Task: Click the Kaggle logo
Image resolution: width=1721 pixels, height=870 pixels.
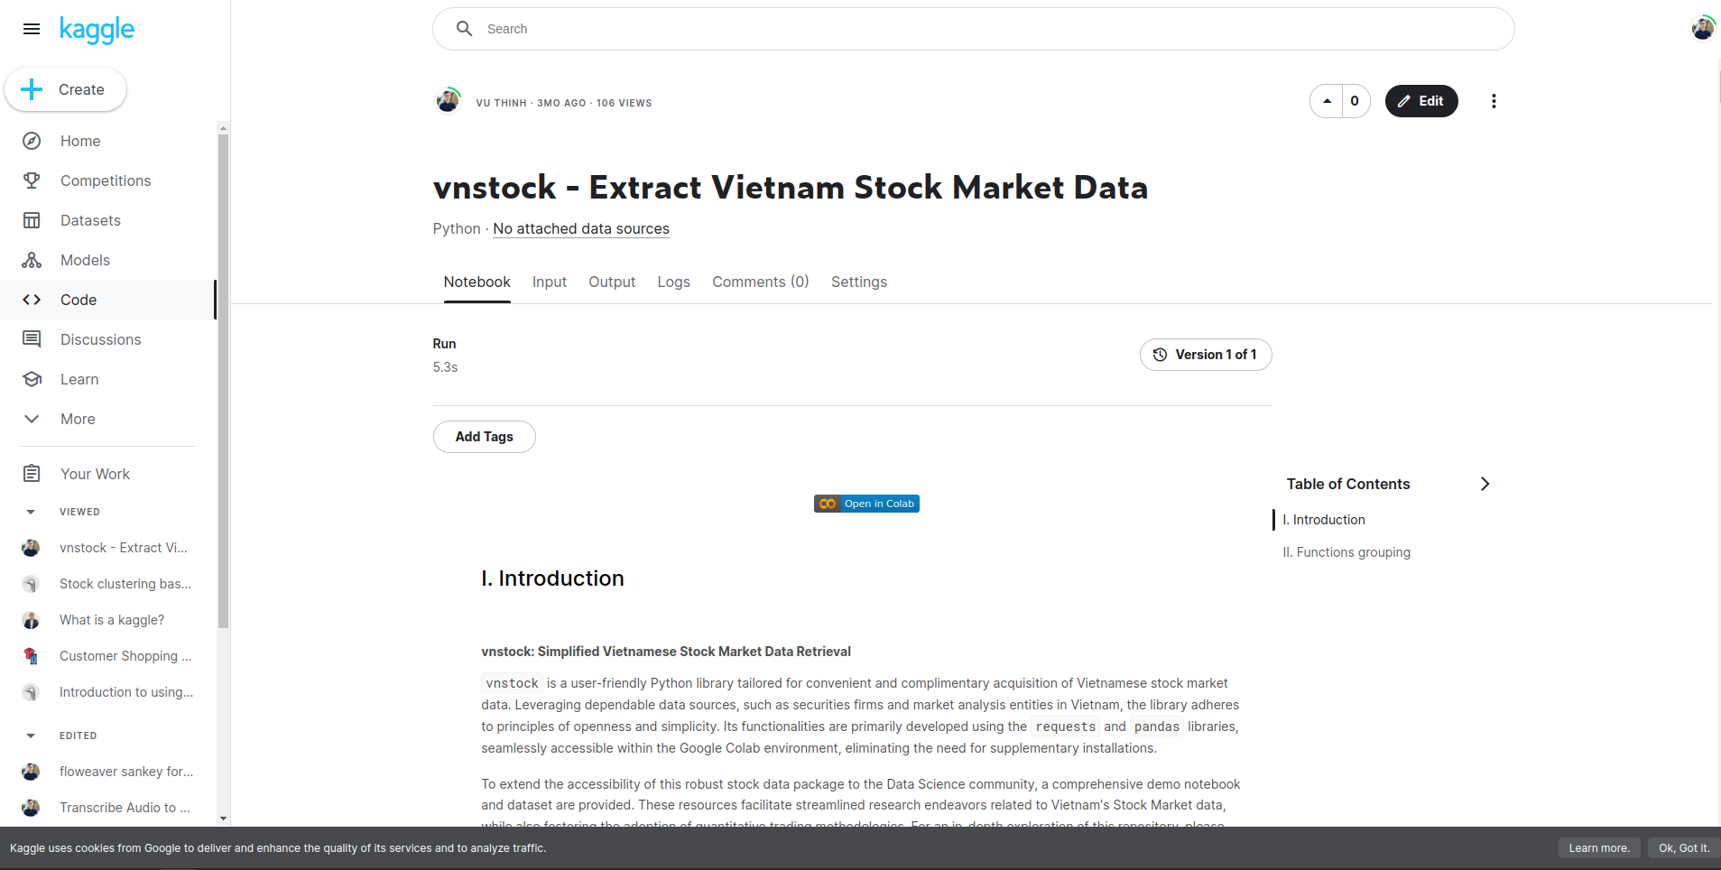Action: pyautogui.click(x=97, y=30)
